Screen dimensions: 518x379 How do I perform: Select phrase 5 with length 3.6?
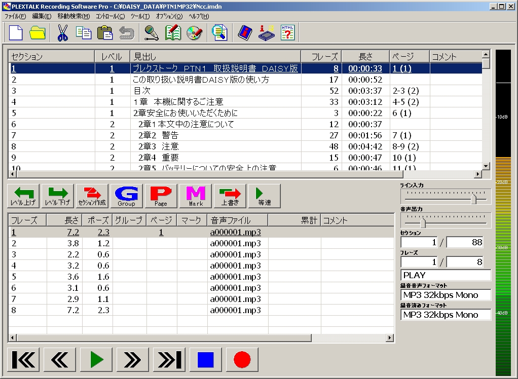[201, 277]
